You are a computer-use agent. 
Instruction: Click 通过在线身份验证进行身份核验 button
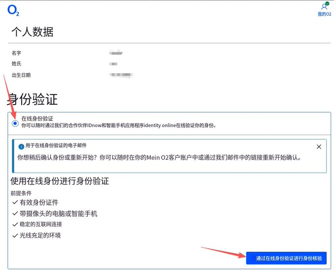[286, 258]
